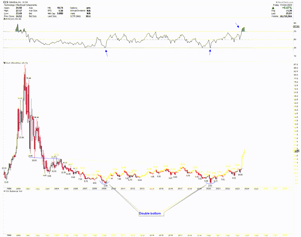Image resolution: width=301 pixels, height=237 pixels.
Task: Click the 2024 year label below price panel
Action: [246, 189]
